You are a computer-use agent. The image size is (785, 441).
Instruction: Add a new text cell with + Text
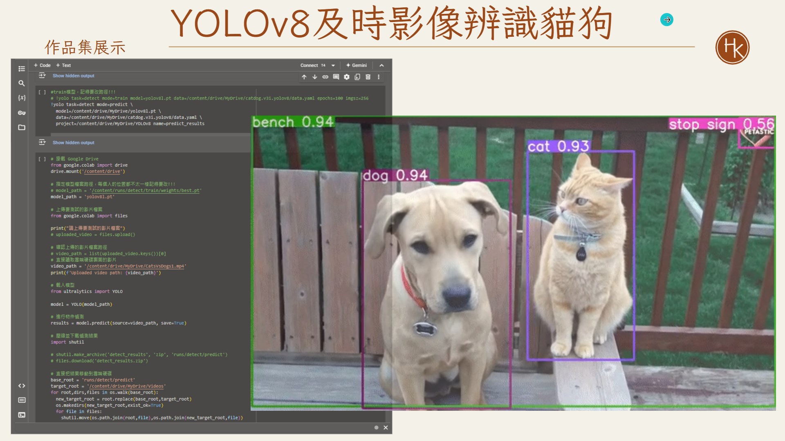click(x=63, y=65)
